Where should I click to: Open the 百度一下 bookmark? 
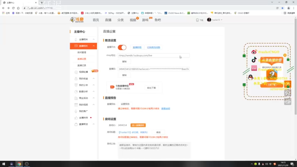(22, 13)
